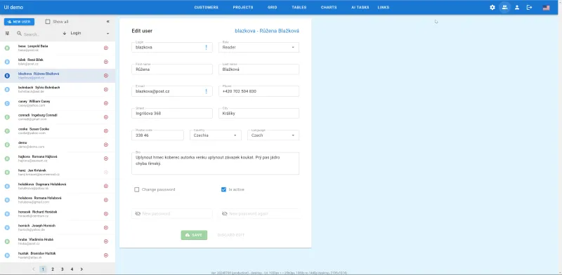562x275 pixels.
Task: Click the UI demo app title
Action: click(x=13, y=7)
